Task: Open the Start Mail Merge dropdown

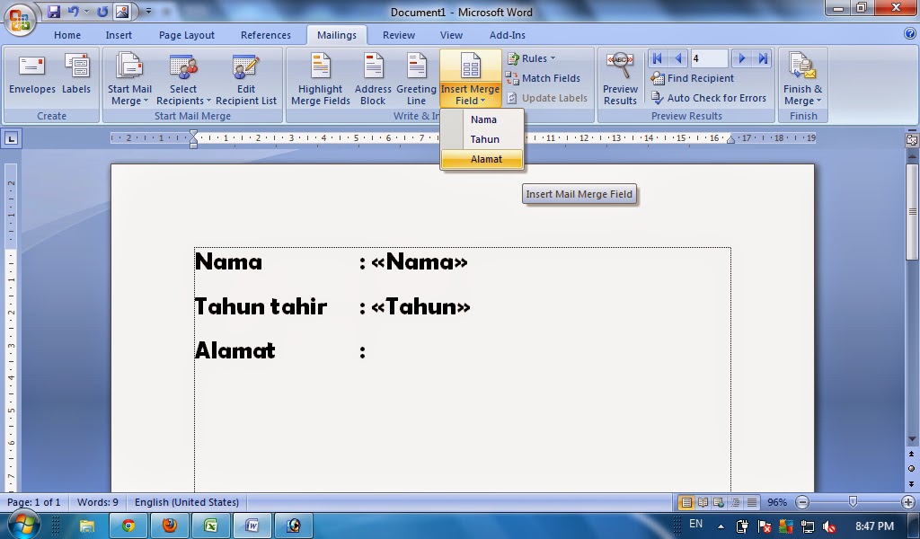Action: point(128,77)
